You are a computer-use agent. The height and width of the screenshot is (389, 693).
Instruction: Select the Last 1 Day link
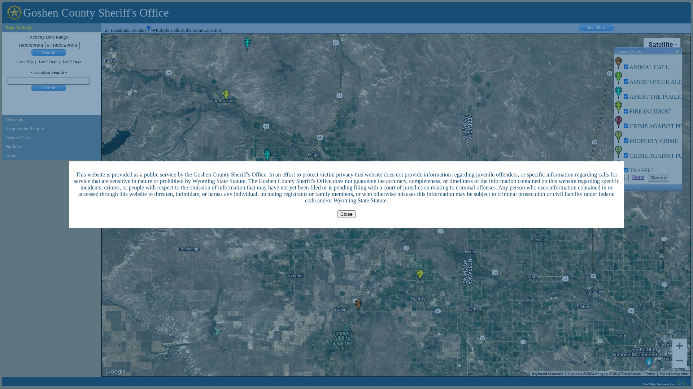(x=25, y=62)
